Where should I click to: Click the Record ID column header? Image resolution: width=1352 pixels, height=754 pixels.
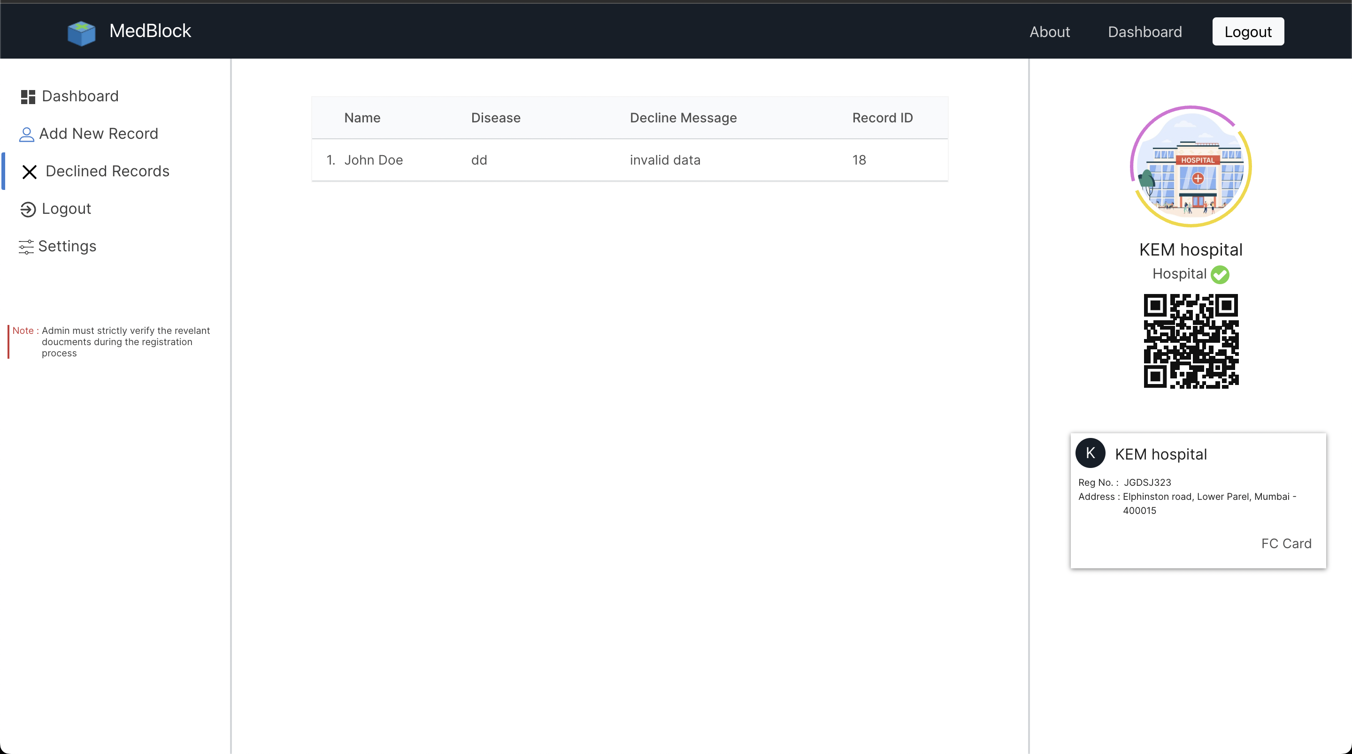point(882,118)
